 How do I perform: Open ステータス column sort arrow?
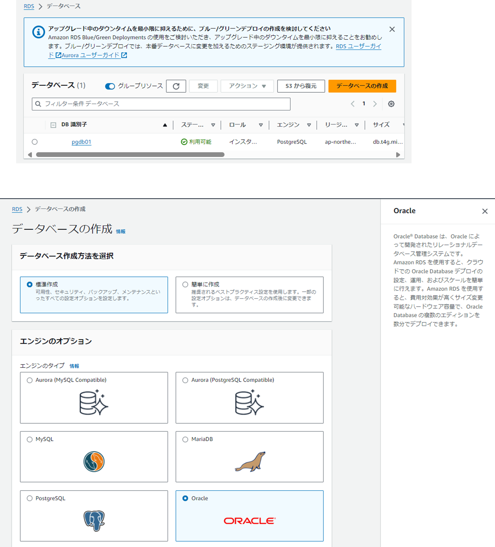click(x=213, y=125)
